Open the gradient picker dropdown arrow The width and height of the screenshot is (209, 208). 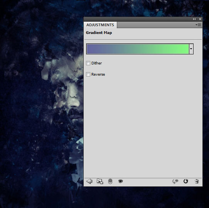tap(191, 49)
